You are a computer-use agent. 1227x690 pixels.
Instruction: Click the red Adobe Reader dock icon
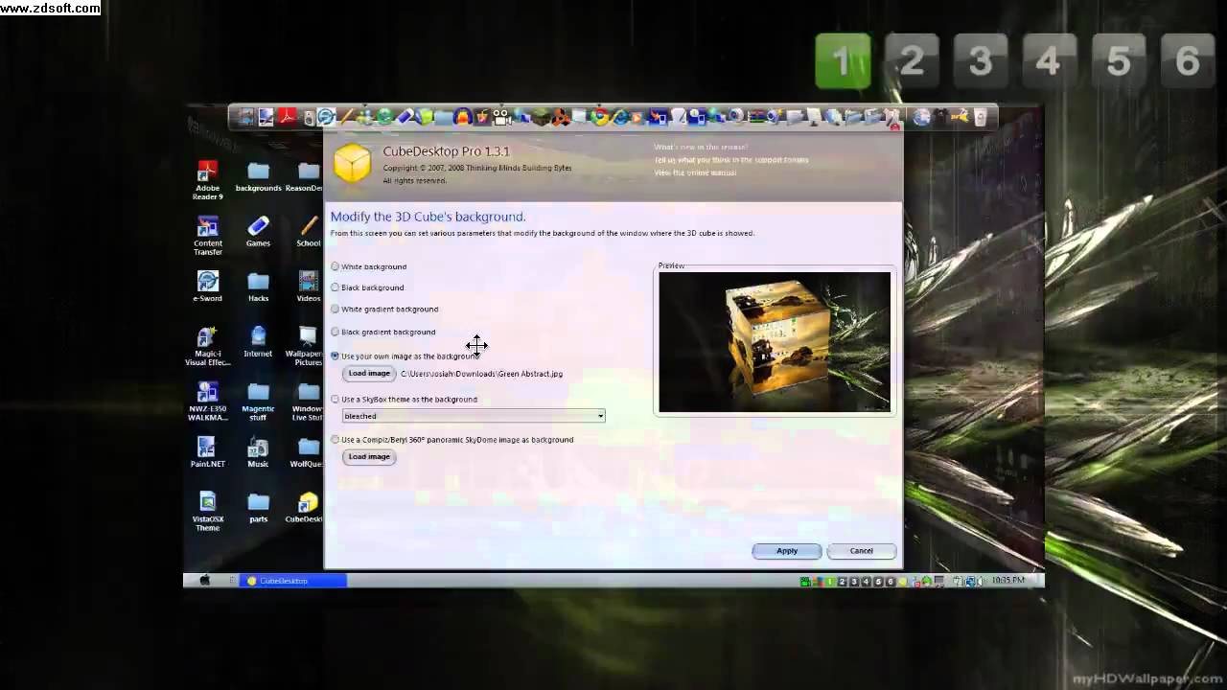click(287, 117)
